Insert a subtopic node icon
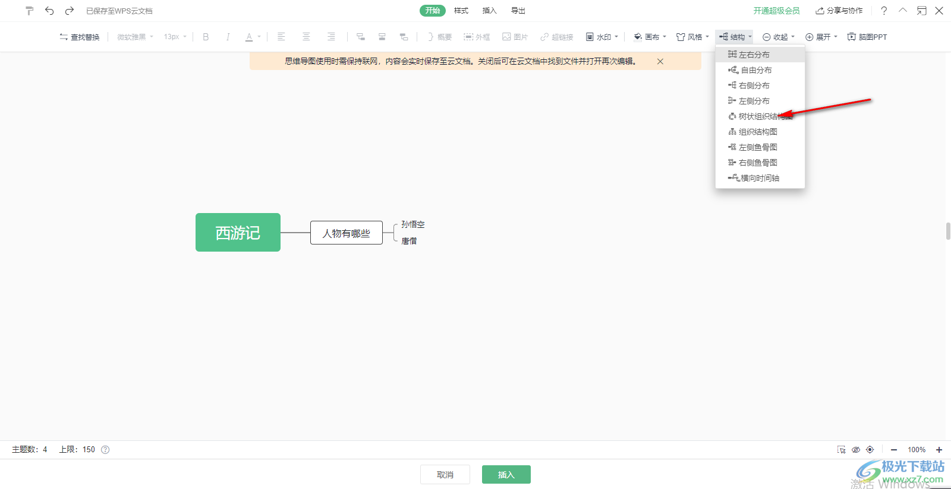Image resolution: width=951 pixels, height=489 pixels. point(360,37)
